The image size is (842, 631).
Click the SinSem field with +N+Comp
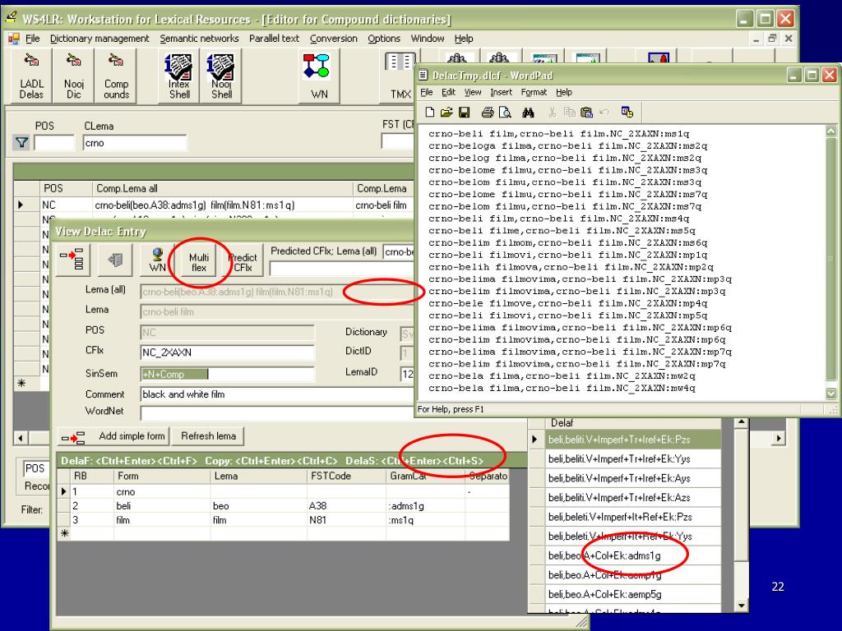pos(227,374)
